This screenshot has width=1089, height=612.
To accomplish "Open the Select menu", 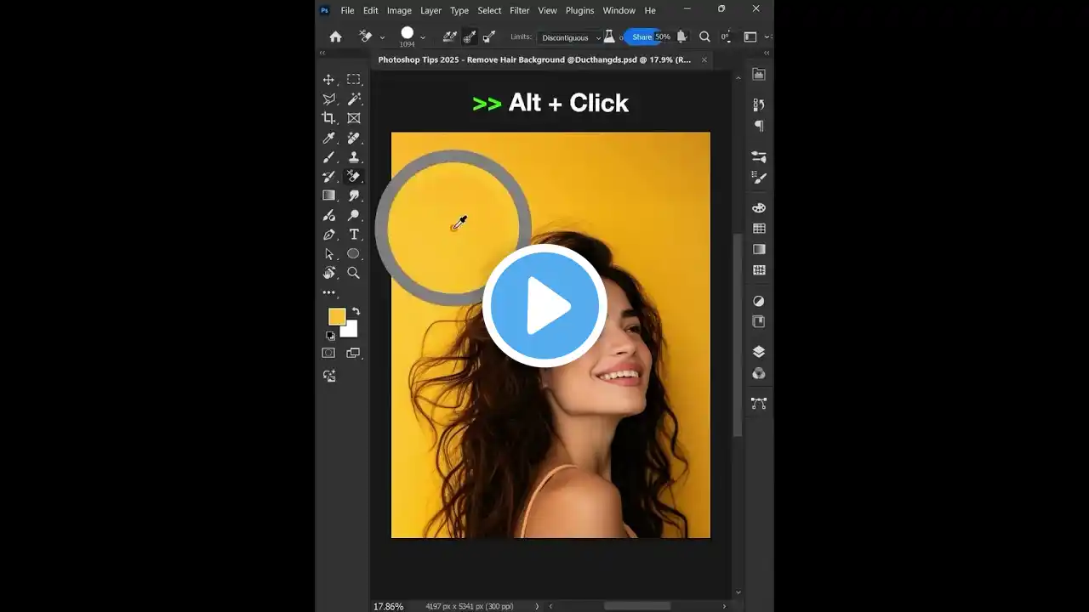I will click(x=489, y=10).
